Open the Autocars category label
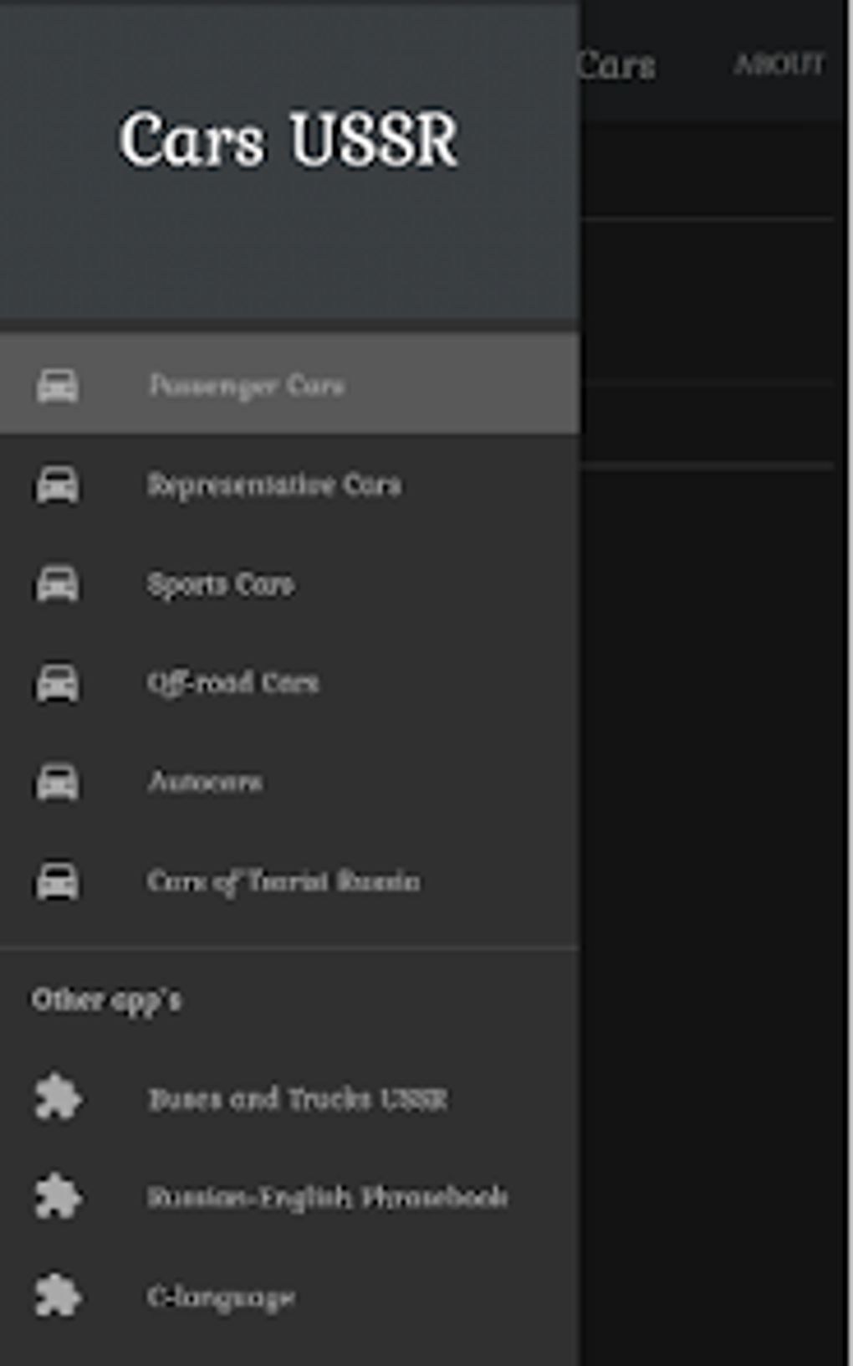Viewport: 853px width, 1366px height. [x=205, y=783]
